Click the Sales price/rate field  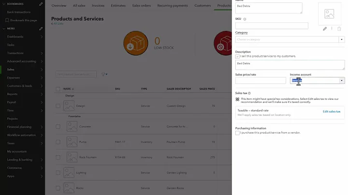[261, 81]
